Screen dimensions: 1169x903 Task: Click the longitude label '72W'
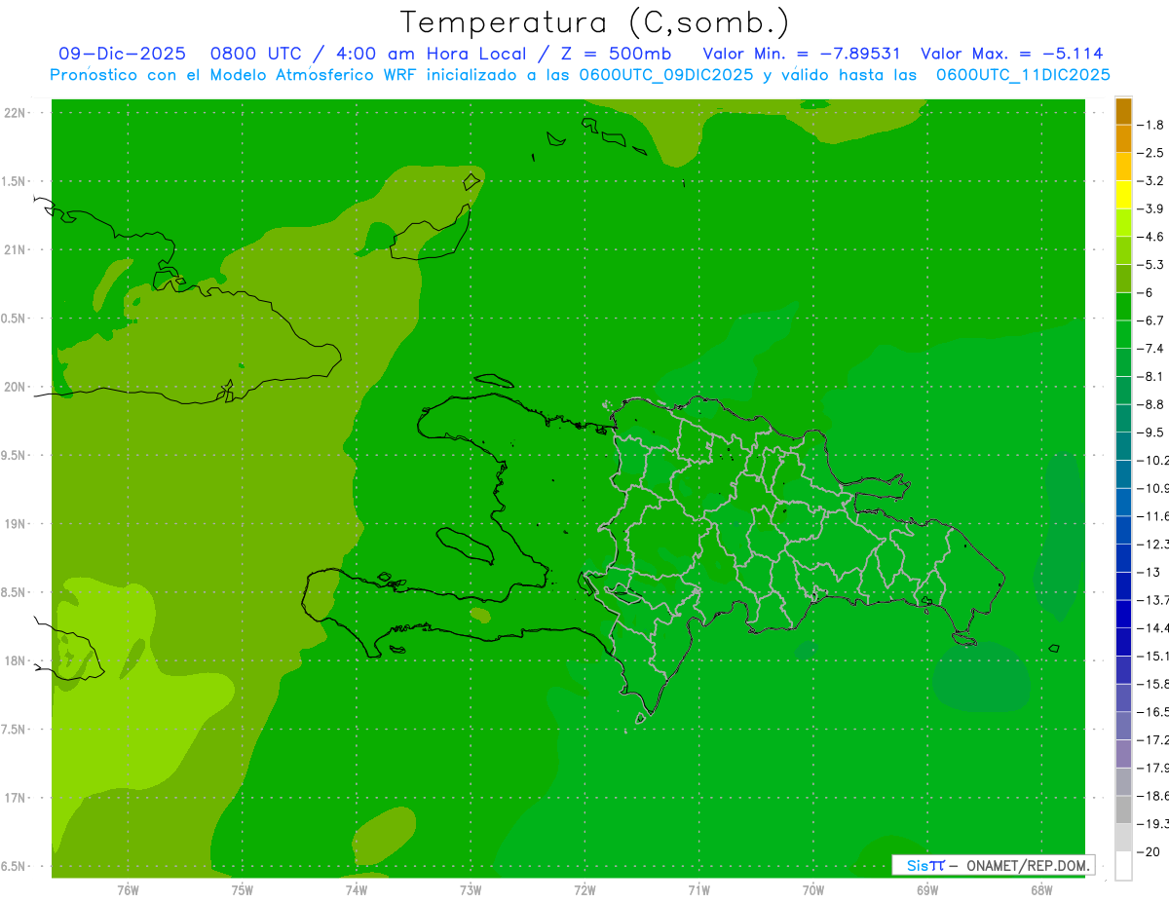tap(584, 890)
